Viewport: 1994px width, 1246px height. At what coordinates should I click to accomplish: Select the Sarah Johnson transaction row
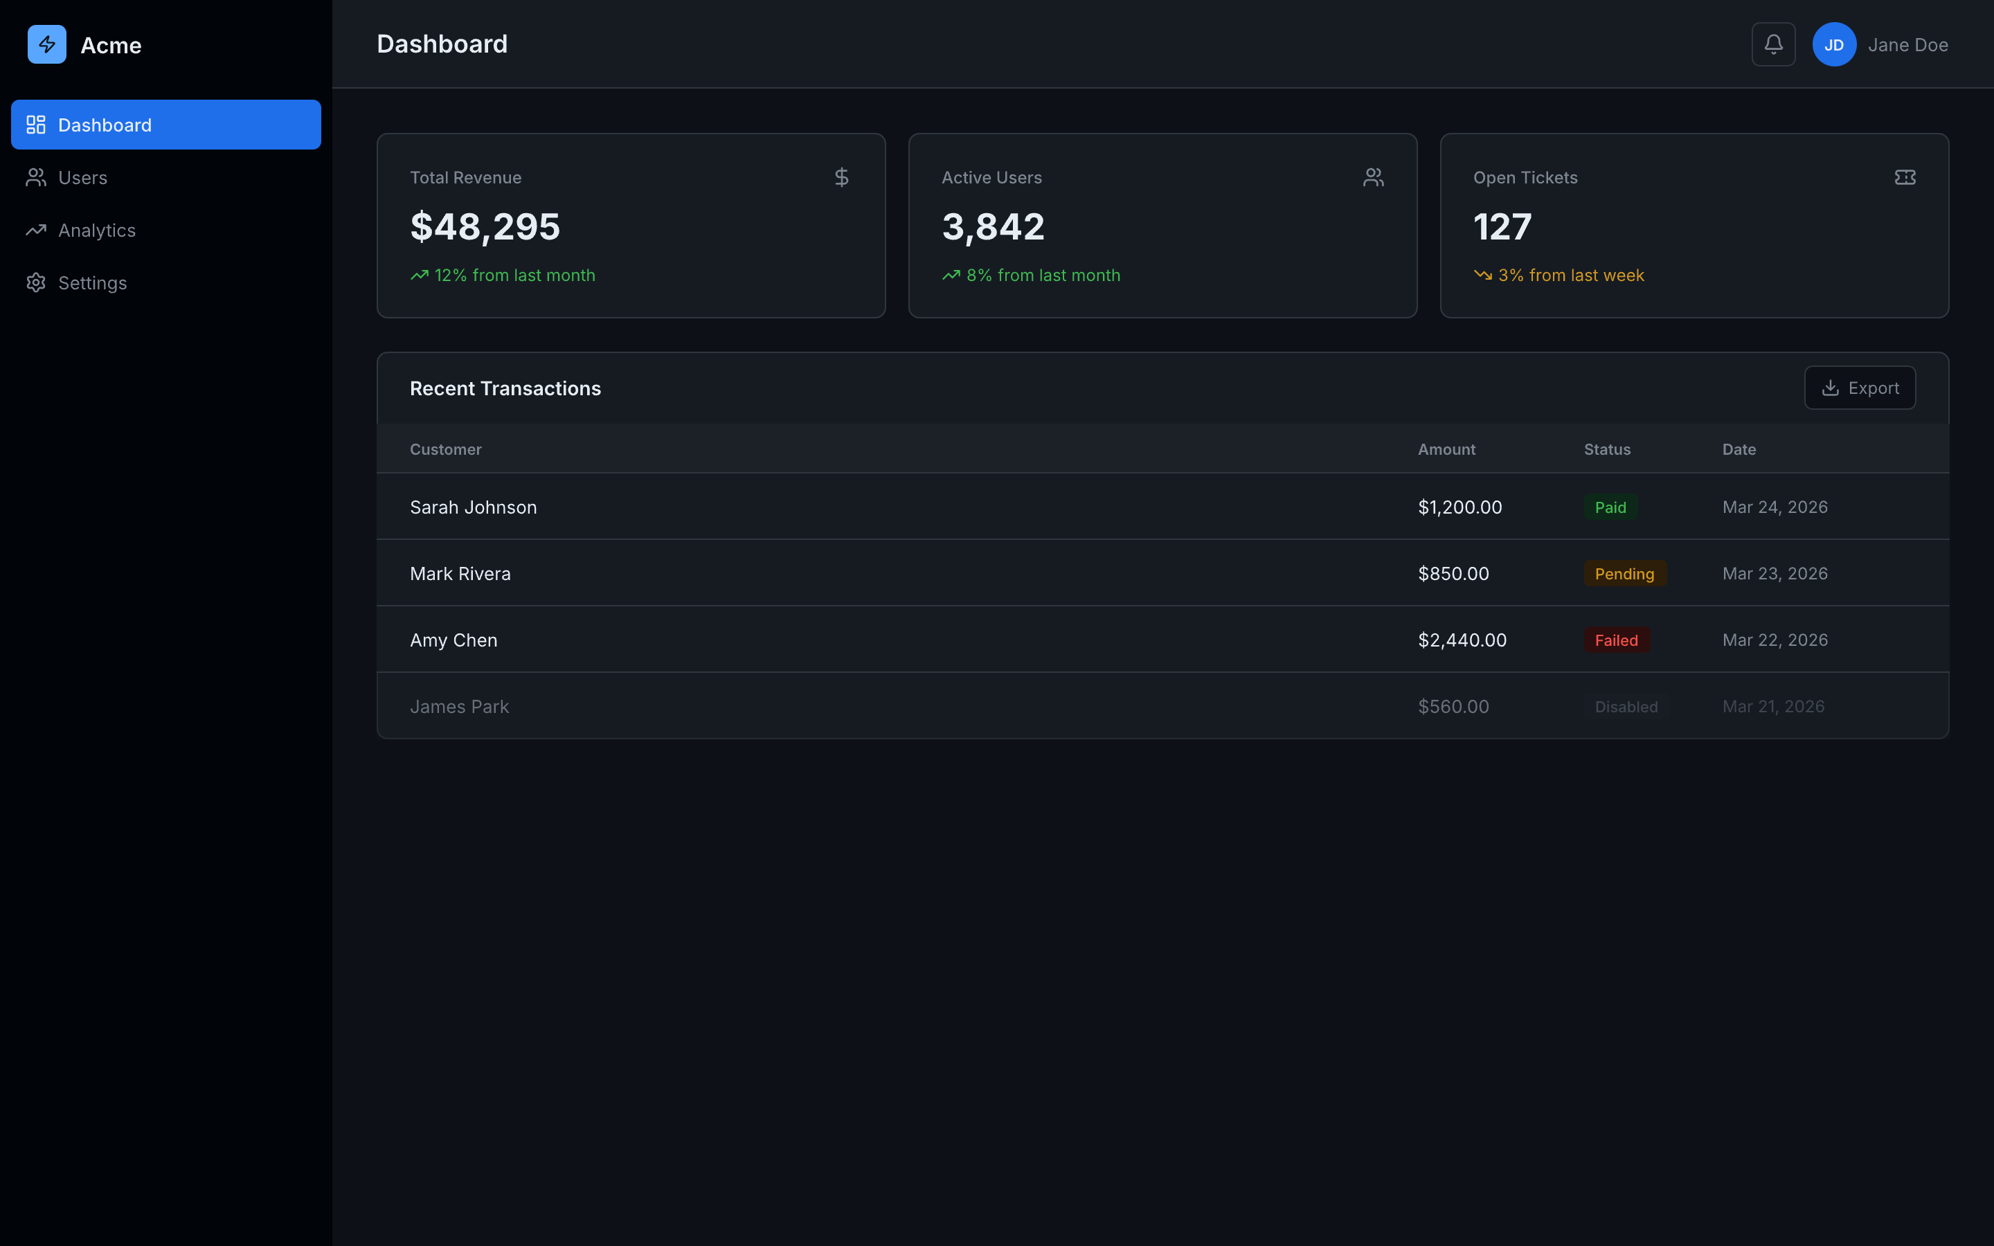[1162, 507]
